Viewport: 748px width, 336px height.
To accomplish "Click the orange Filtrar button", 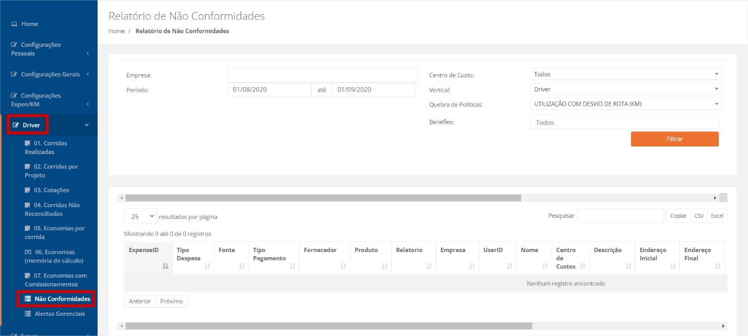I will pyautogui.click(x=675, y=139).
